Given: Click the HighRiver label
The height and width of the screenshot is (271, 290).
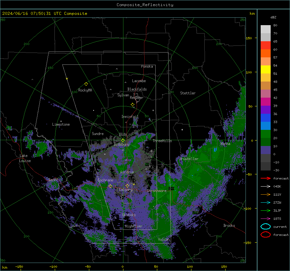Looking at the screenshot, I should pyautogui.click(x=133, y=226).
